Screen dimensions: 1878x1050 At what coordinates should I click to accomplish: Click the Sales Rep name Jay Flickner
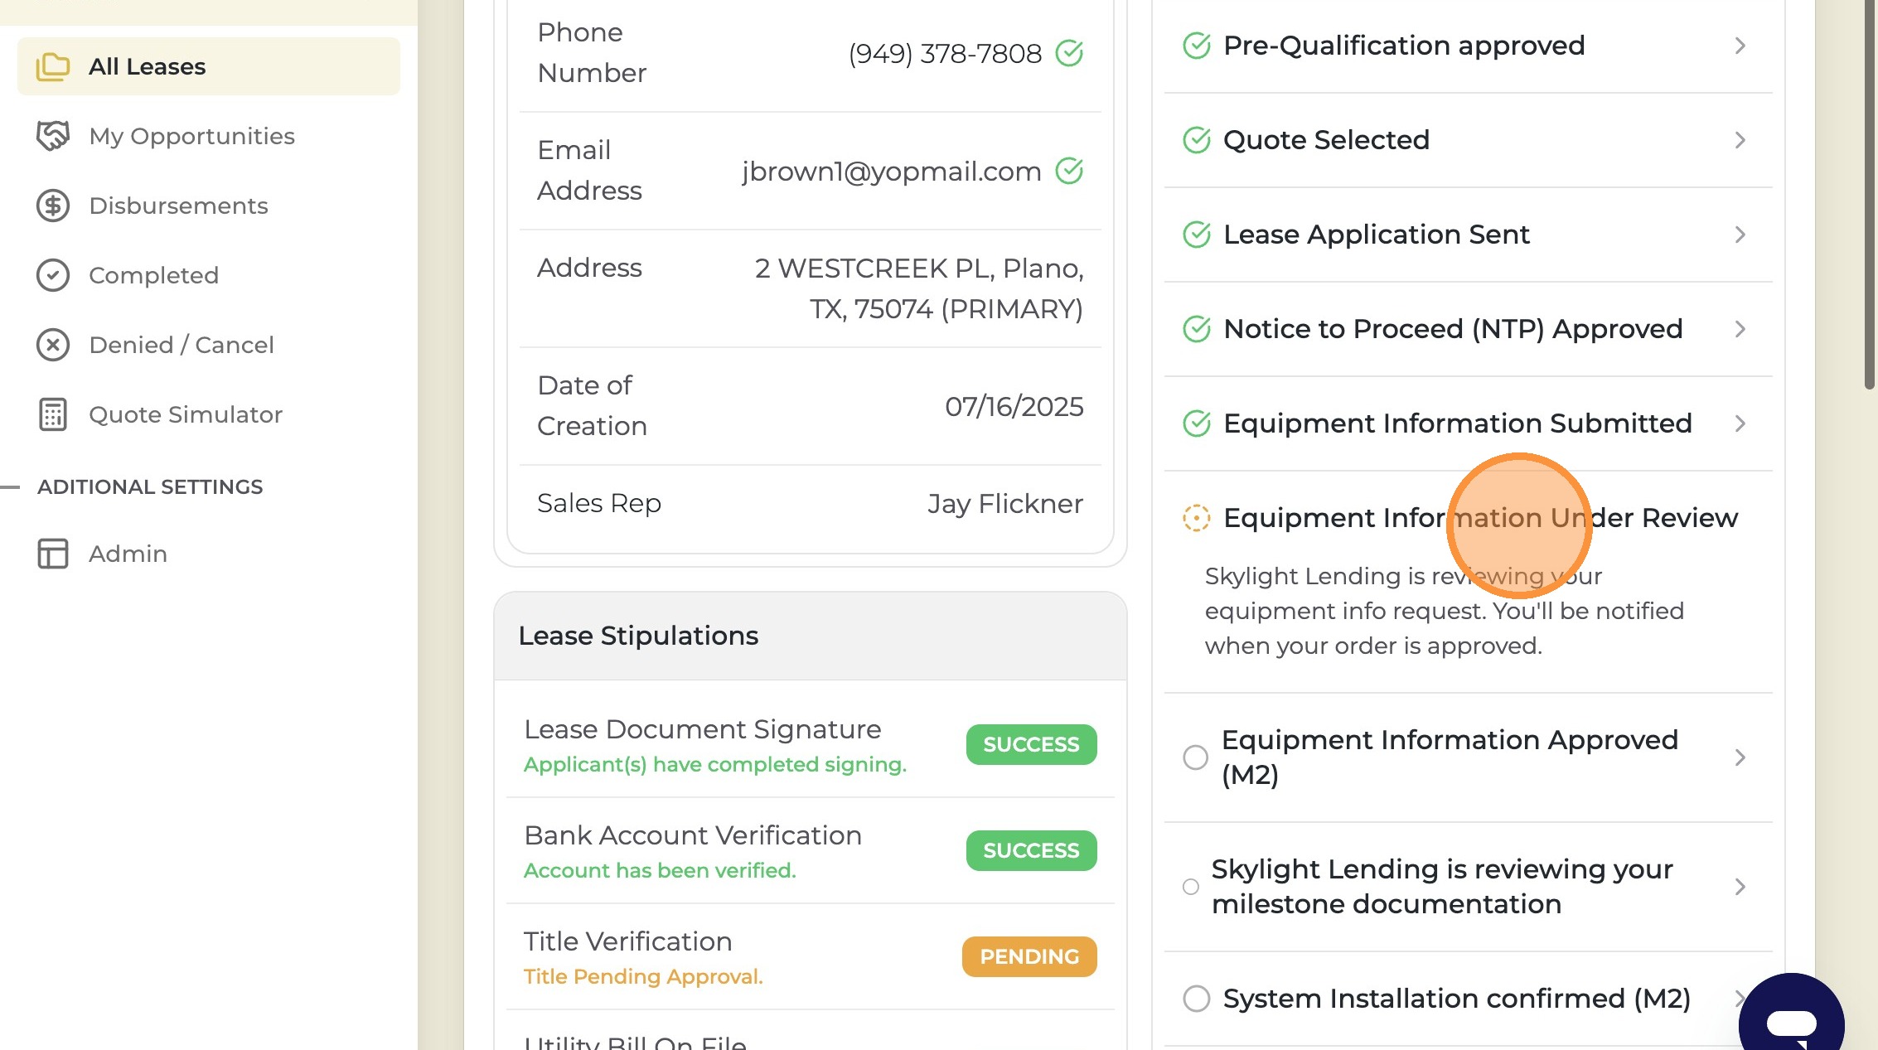pyautogui.click(x=1005, y=504)
